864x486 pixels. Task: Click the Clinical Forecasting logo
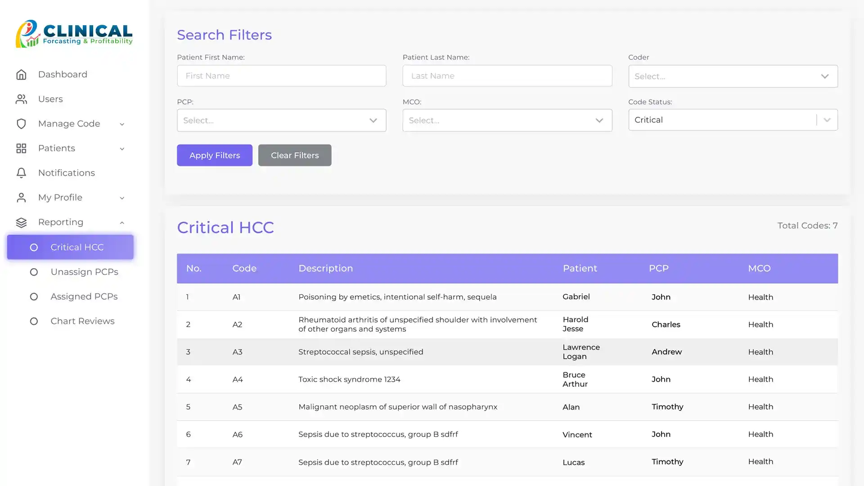74,34
